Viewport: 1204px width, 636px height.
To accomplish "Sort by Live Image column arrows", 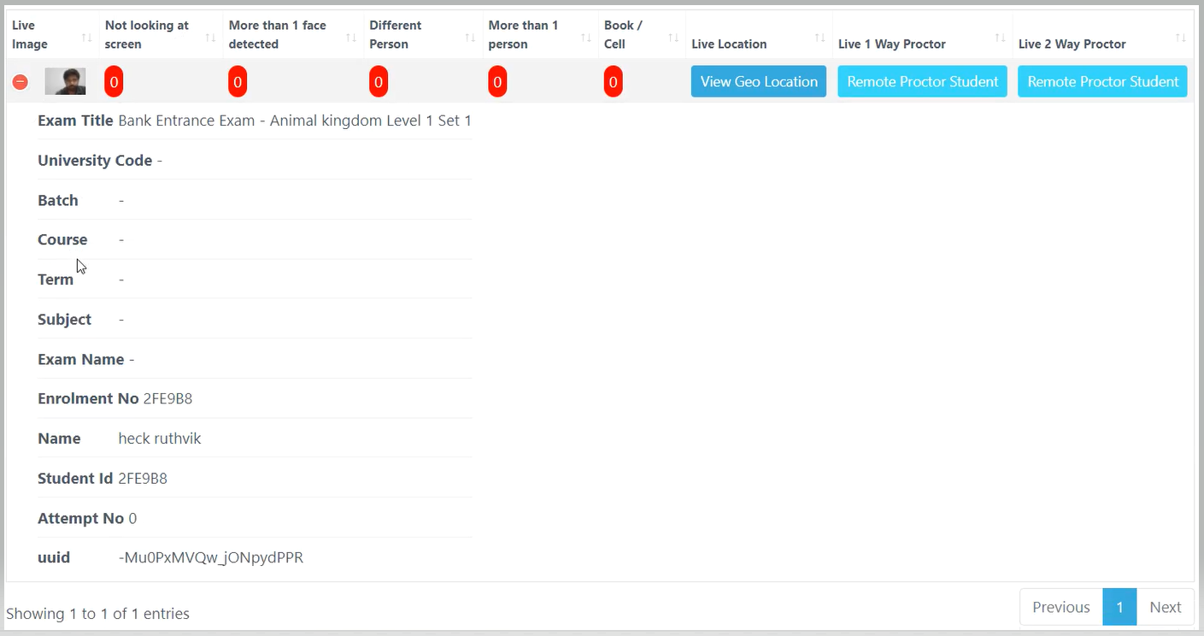I will point(86,38).
